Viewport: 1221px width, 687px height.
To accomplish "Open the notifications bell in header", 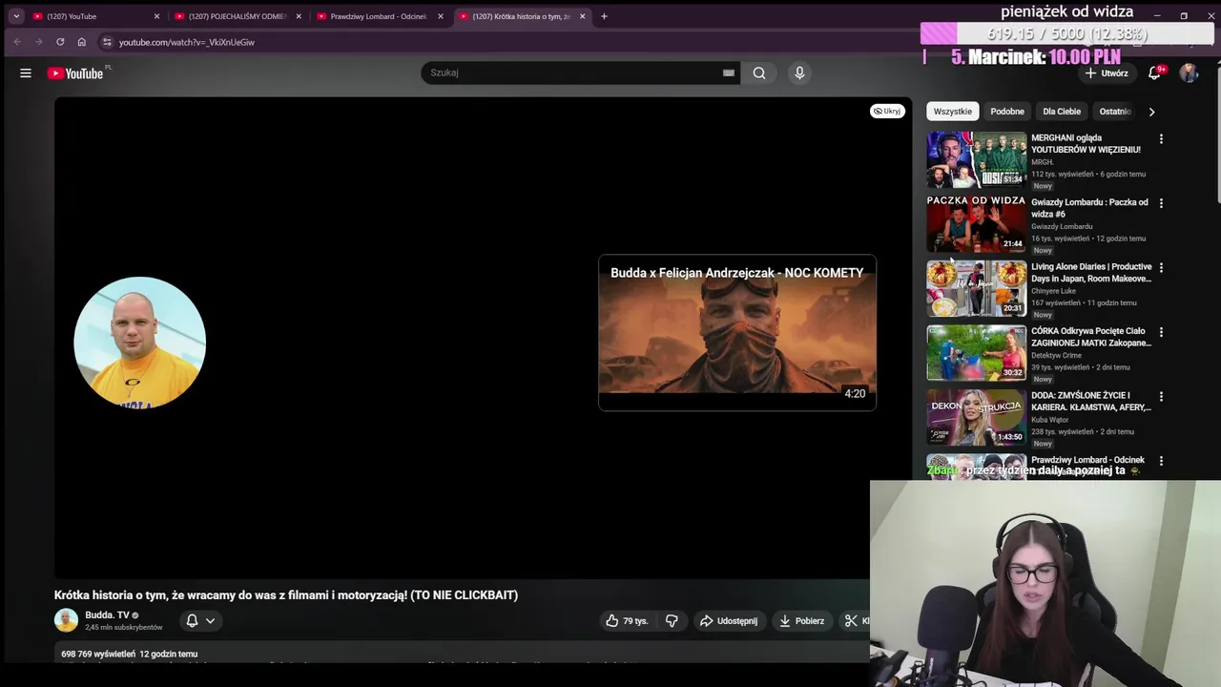I will tap(1154, 73).
